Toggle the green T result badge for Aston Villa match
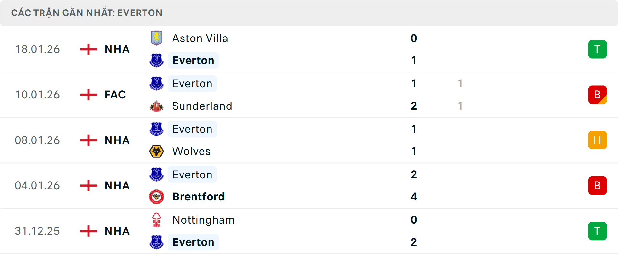Screen dimensions: 618x254 point(597,49)
